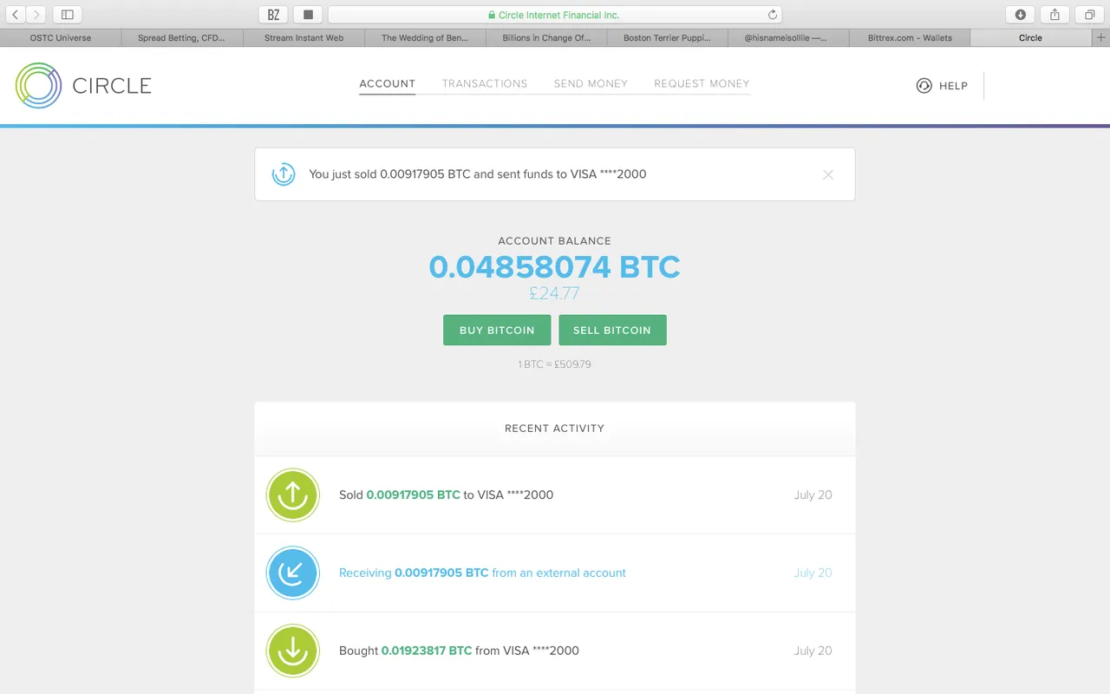Screen dimensions: 1110x694
Task: Switch to the OSTC Universe tab
Action: (61, 38)
